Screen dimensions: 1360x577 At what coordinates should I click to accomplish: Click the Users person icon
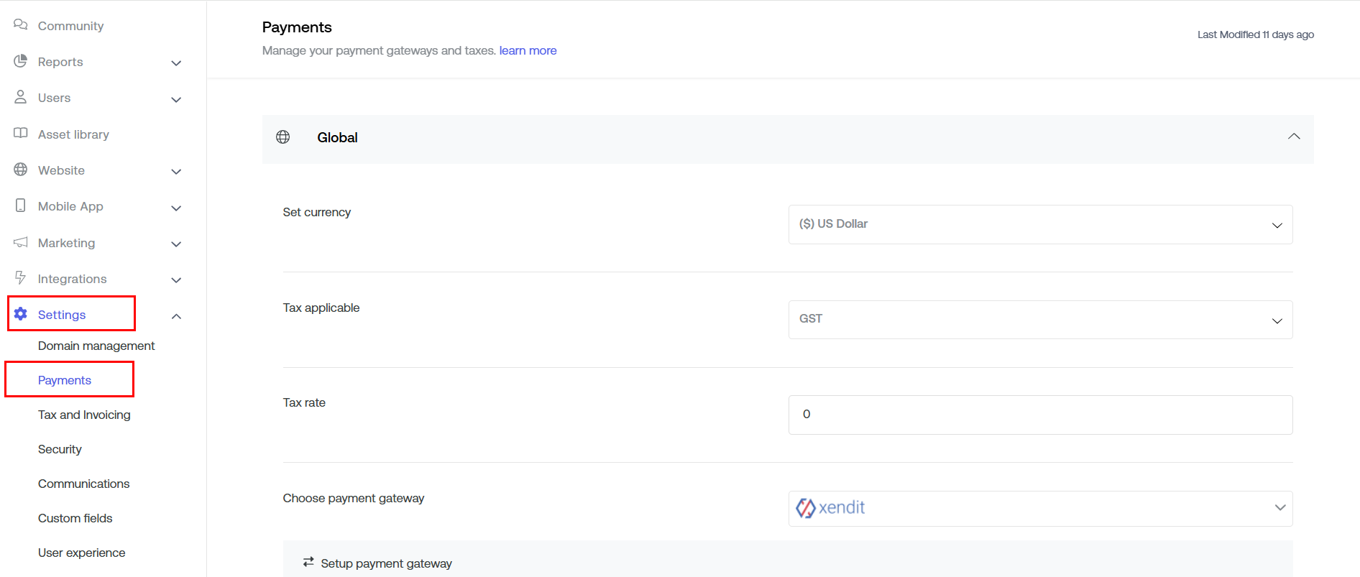[20, 97]
